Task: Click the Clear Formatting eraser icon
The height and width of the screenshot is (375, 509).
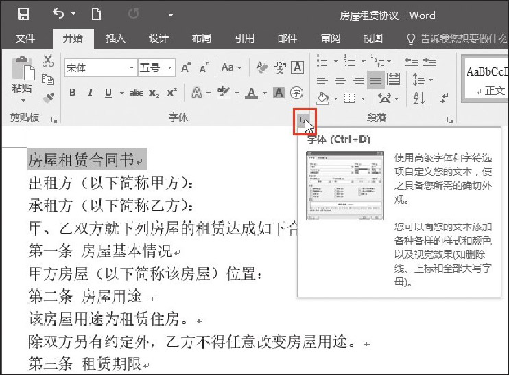Action: [x=261, y=67]
